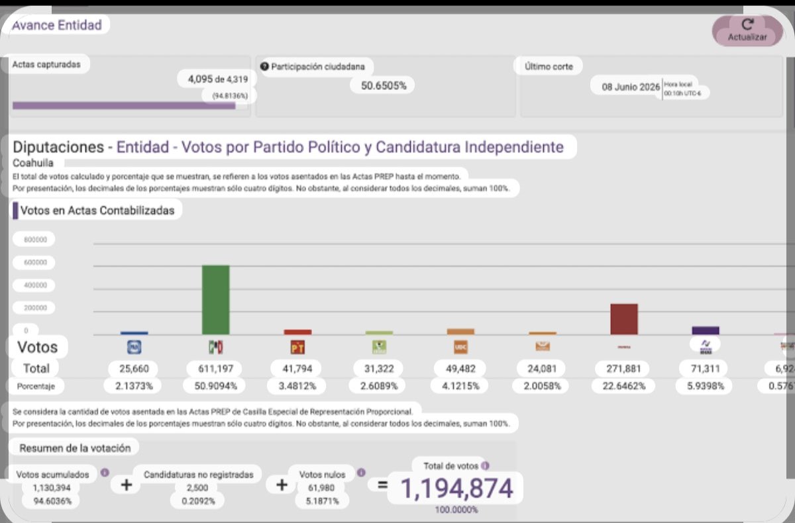The width and height of the screenshot is (795, 523).
Task: Click the 50.6505% participation value
Action: [x=383, y=85]
